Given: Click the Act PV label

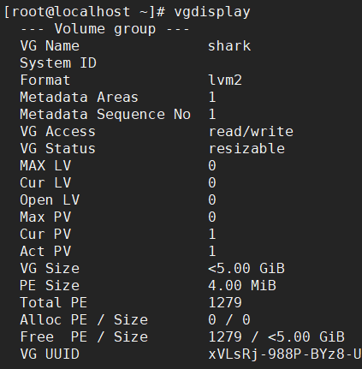Looking at the screenshot, I should pos(45,252).
